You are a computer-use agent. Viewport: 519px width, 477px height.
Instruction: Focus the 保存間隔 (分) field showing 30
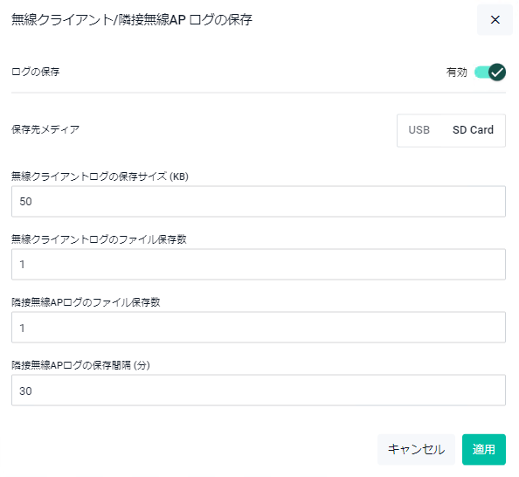tap(259, 390)
